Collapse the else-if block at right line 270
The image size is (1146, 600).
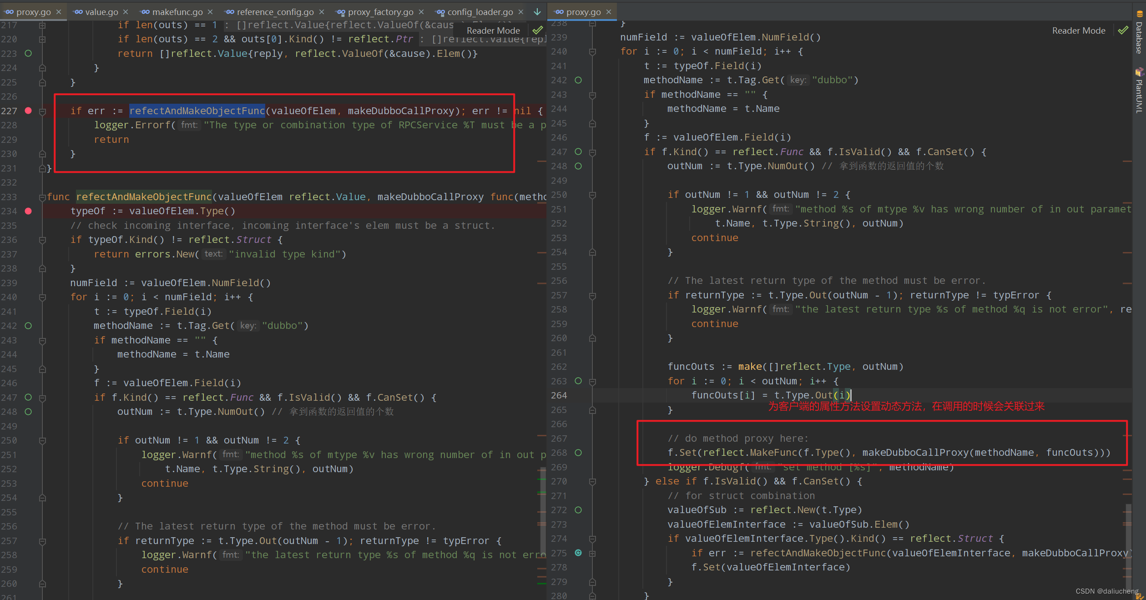[x=592, y=481]
